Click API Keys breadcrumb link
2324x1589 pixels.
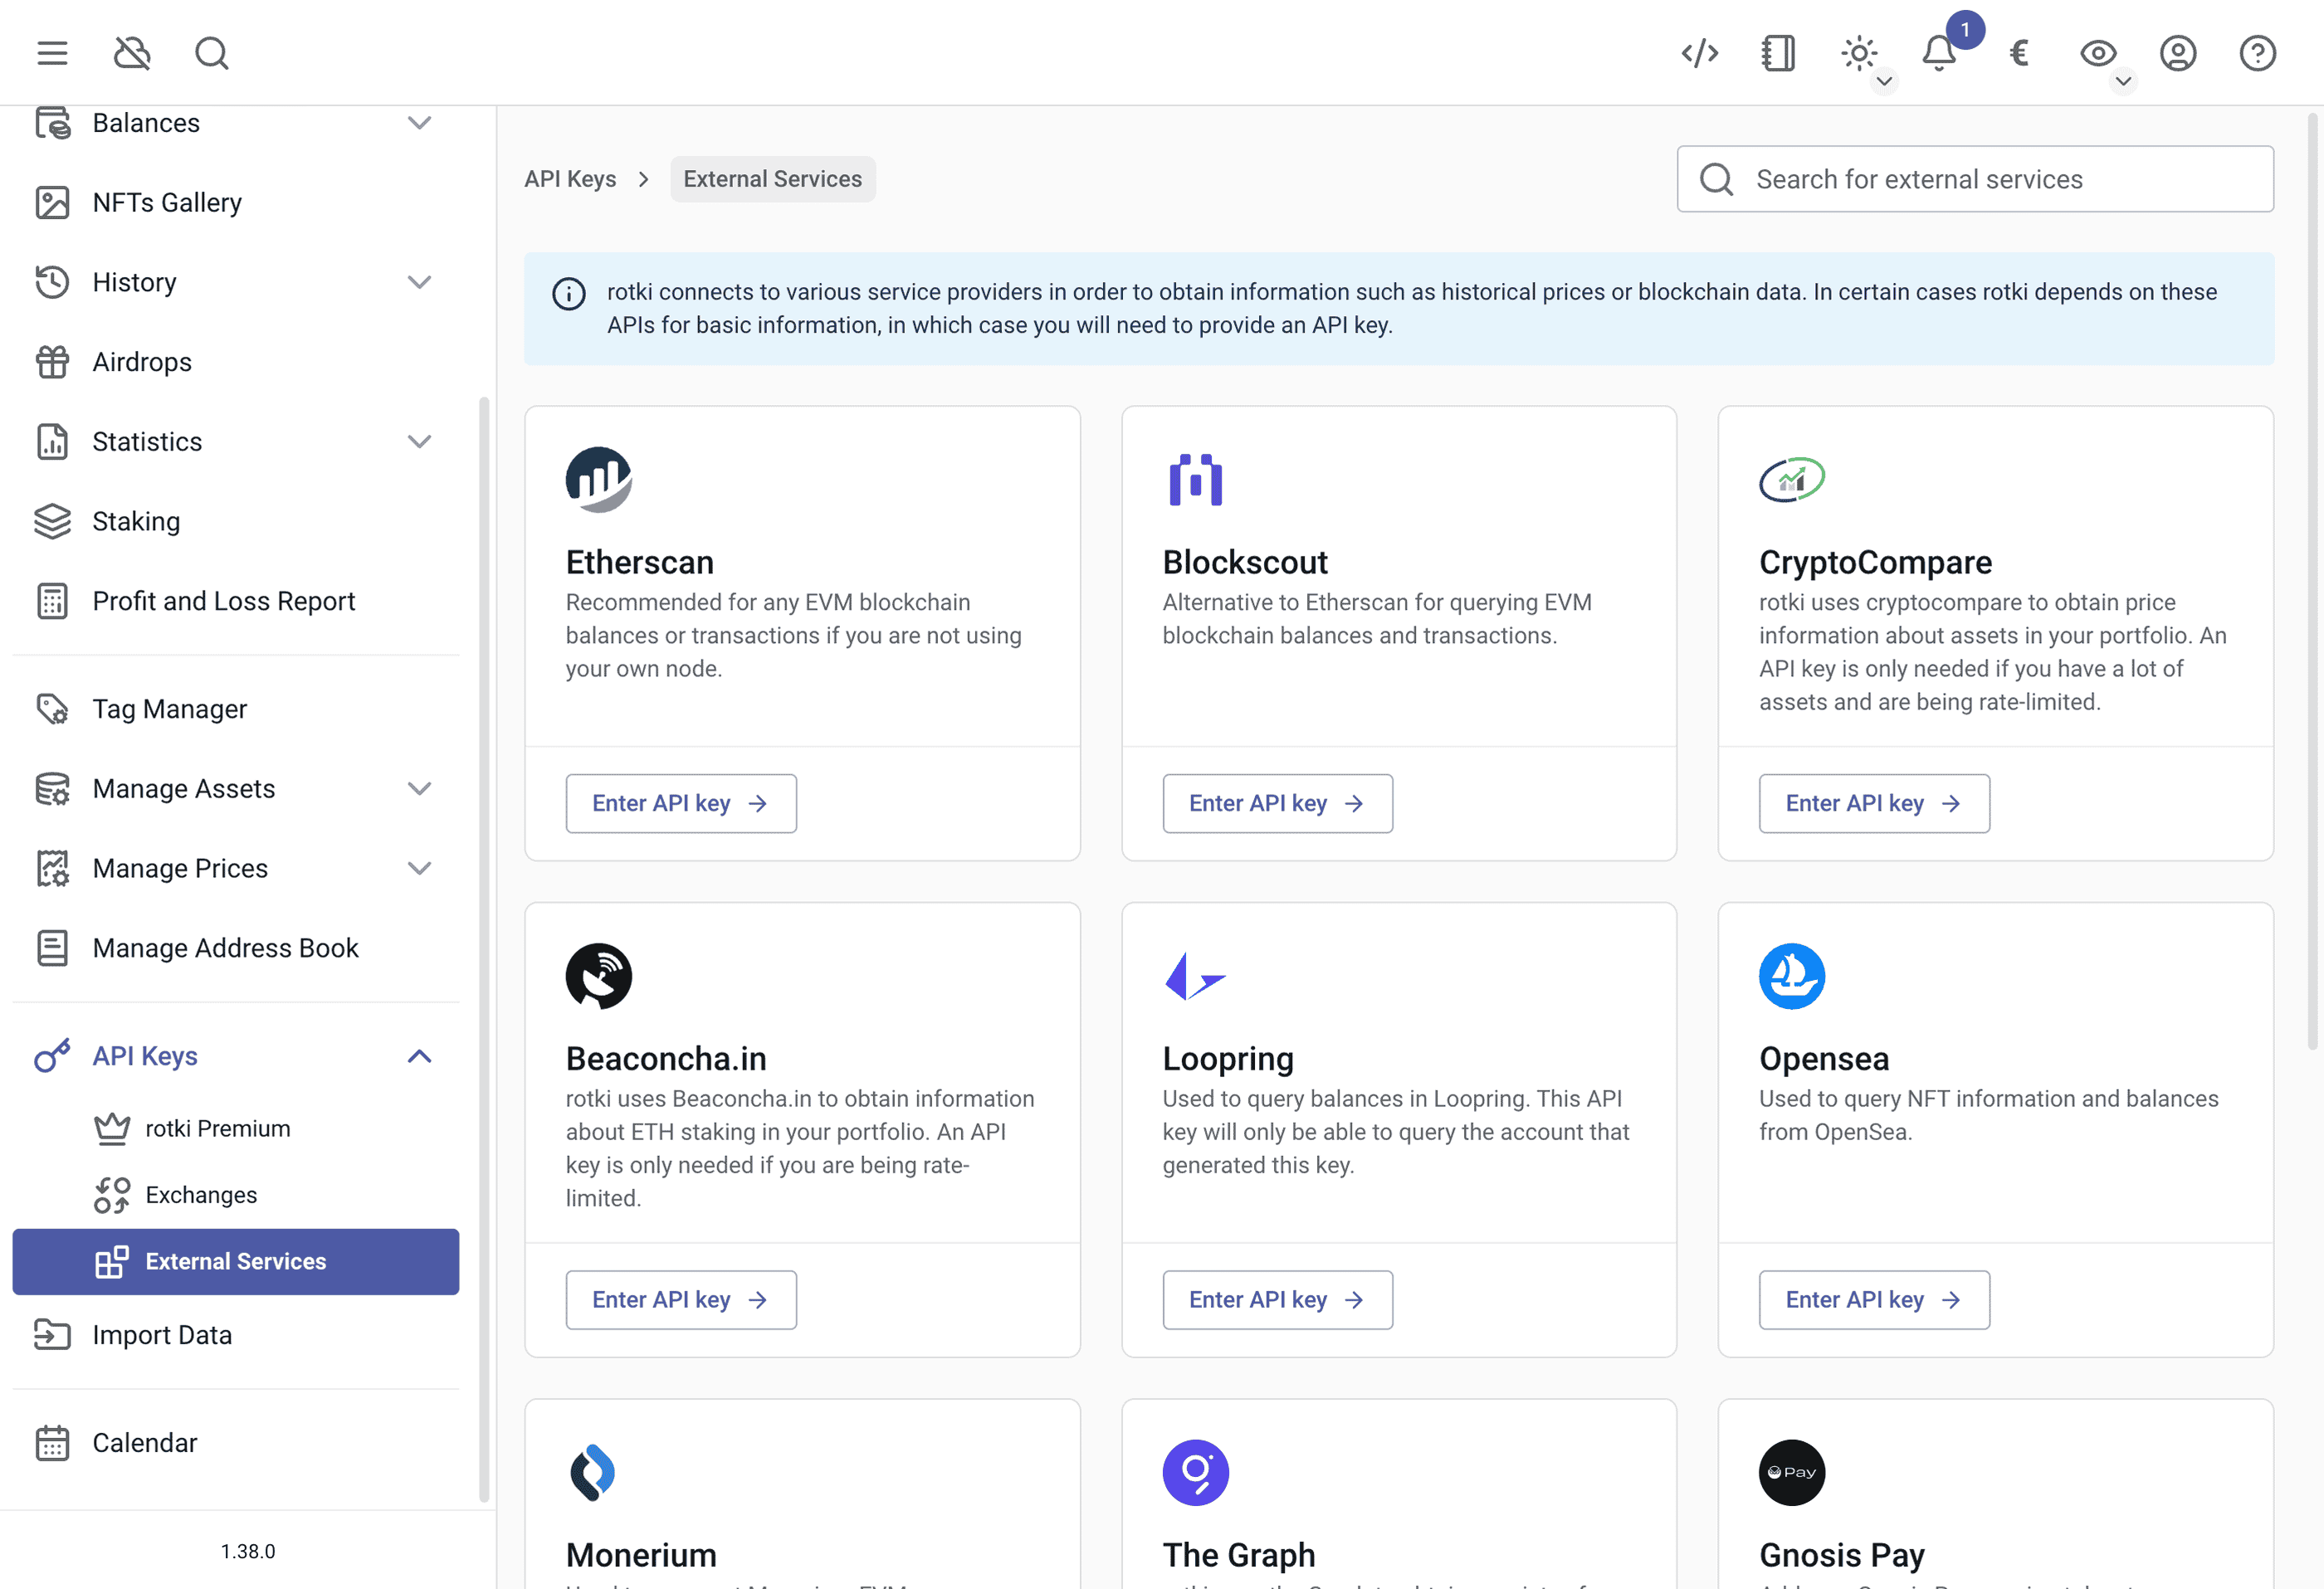tap(570, 179)
